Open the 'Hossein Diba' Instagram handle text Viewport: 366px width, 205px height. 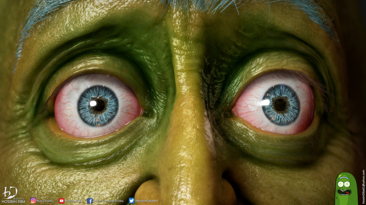(45, 201)
